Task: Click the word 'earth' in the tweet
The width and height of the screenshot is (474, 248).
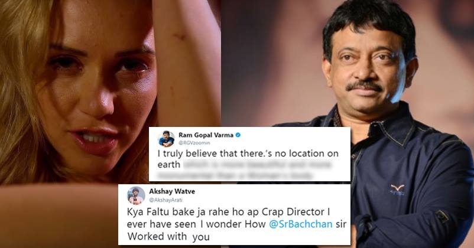Action: coord(168,165)
